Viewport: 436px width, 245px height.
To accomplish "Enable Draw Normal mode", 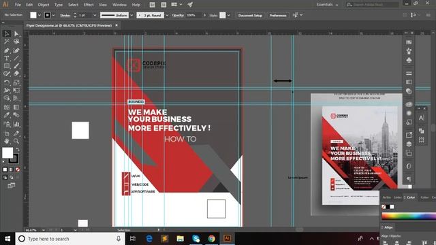I will pyautogui.click(x=5, y=177).
